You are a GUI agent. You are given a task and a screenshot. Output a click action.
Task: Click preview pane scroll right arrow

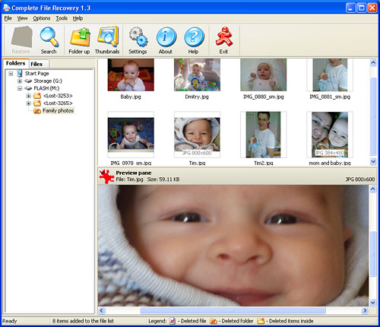click(365, 310)
